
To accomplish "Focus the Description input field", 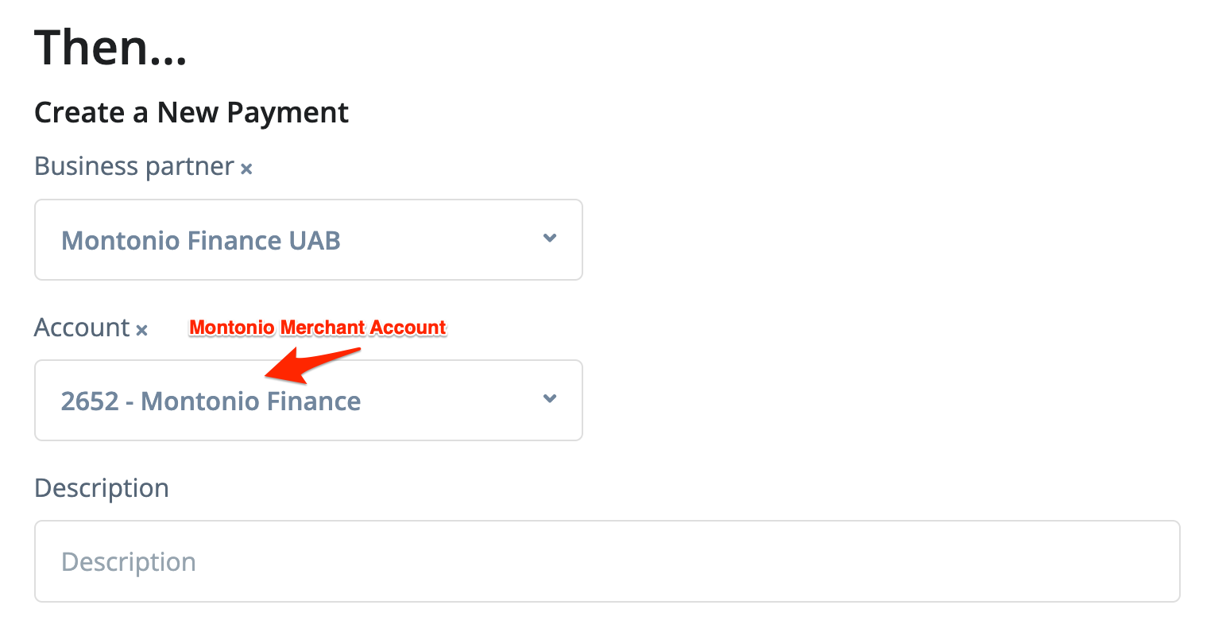I will pyautogui.click(x=607, y=561).
